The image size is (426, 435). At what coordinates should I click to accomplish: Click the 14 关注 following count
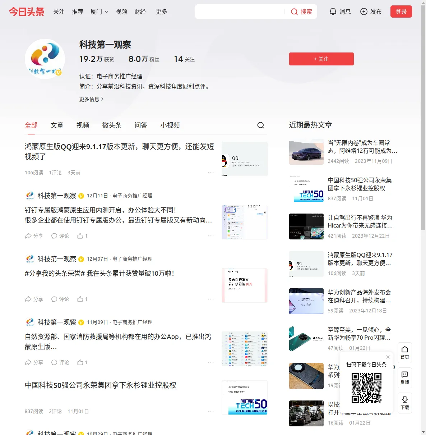coord(184,59)
